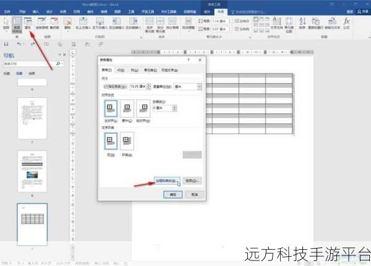
Task: Click Cell Margins icon
Action: click(x=289, y=25)
